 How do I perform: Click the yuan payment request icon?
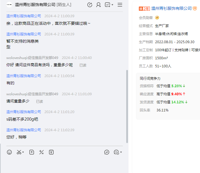[x=51, y=152]
